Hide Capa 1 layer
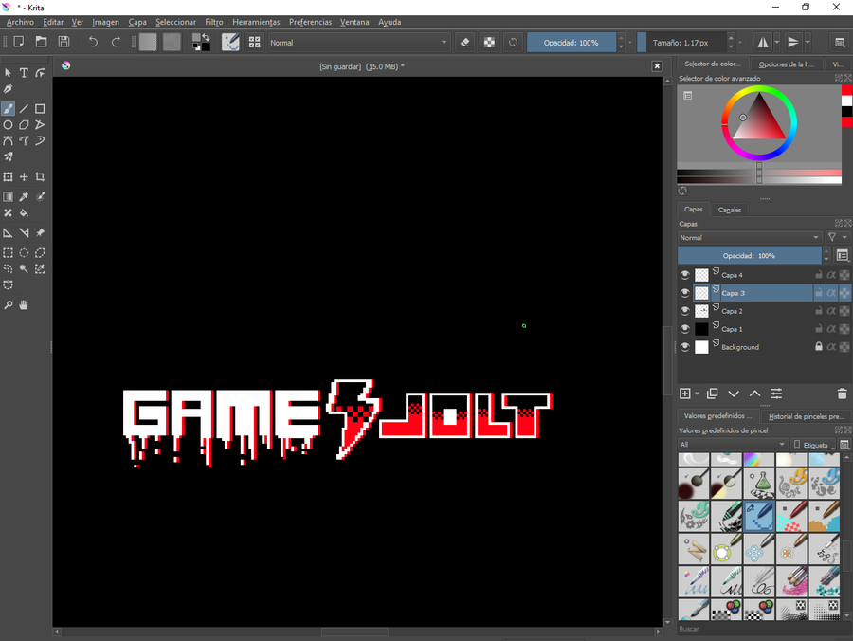Image resolution: width=853 pixels, height=641 pixels. [x=685, y=329]
